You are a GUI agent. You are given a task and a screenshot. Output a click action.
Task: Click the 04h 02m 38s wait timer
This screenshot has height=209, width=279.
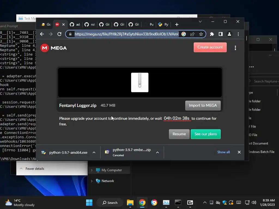(x=177, y=118)
